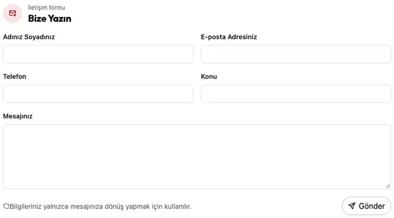The image size is (394, 218).
Task: Click the E-posta Adresiniz label
Action: click(x=229, y=37)
